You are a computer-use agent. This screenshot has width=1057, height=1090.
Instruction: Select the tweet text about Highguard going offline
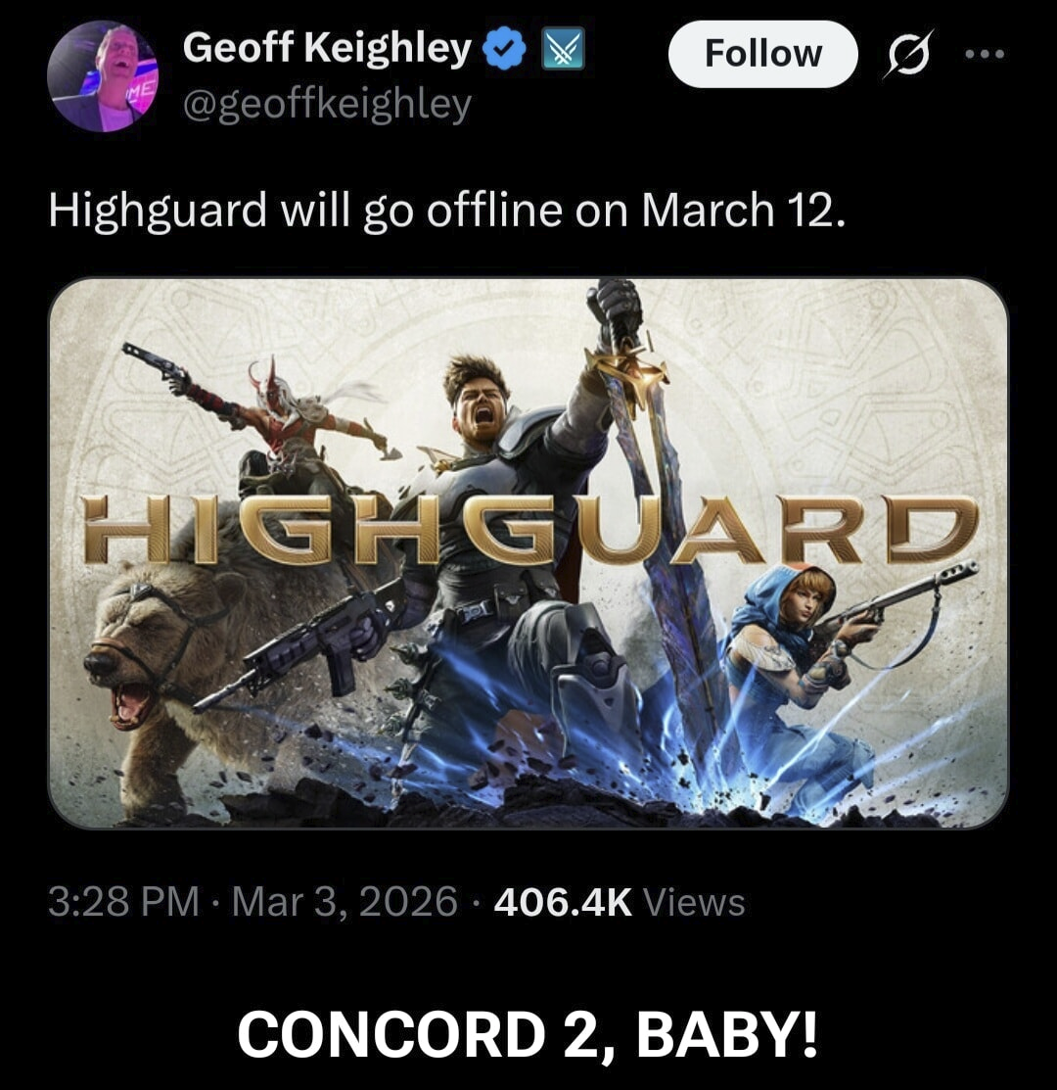(447, 210)
